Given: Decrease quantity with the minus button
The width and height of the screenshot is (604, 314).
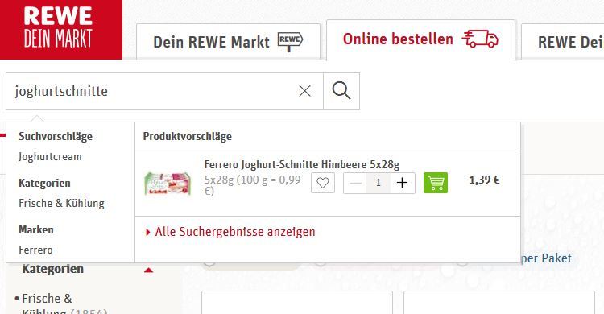Looking at the screenshot, I should coord(355,183).
